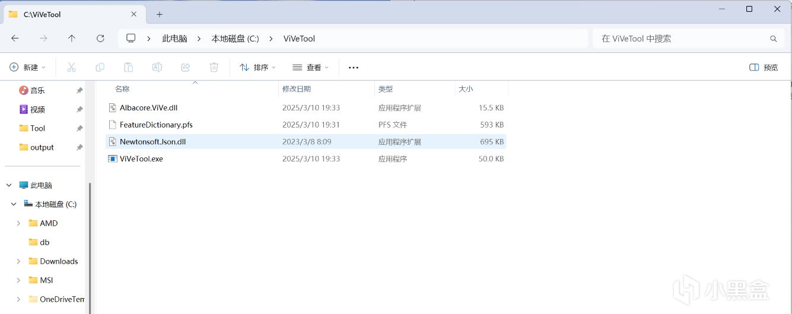Toggle the 预览 preview pane

(764, 68)
